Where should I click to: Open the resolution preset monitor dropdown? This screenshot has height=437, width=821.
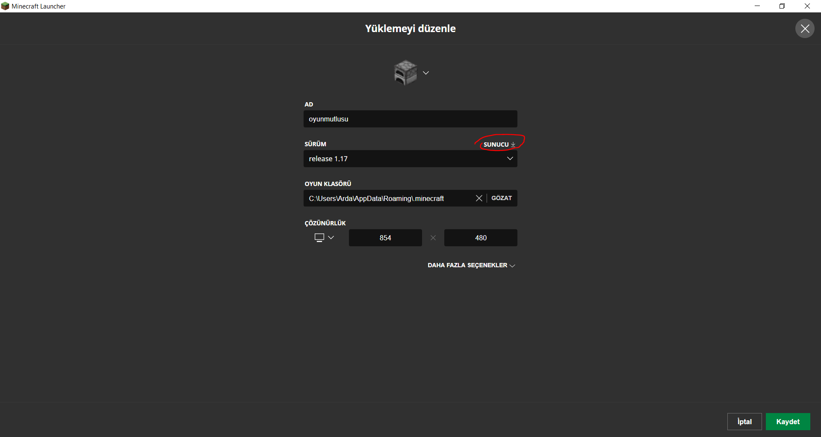point(324,238)
